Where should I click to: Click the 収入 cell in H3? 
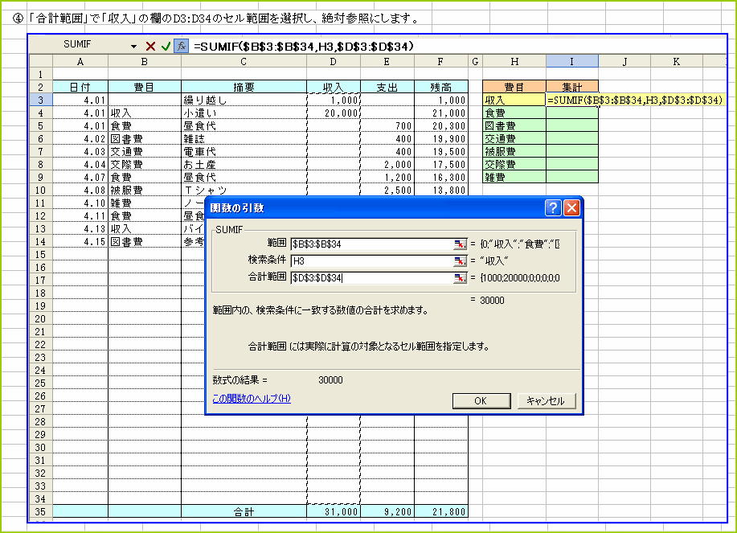pyautogui.click(x=514, y=100)
